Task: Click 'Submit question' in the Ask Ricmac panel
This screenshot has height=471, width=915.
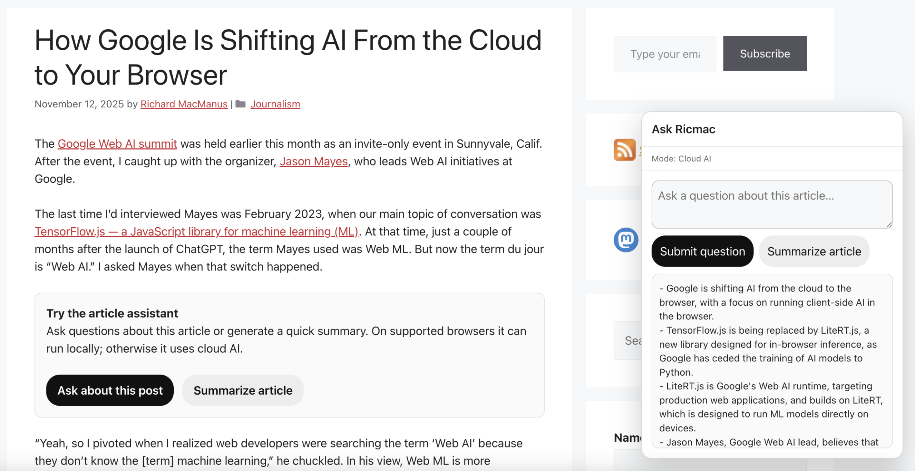Action: click(702, 251)
